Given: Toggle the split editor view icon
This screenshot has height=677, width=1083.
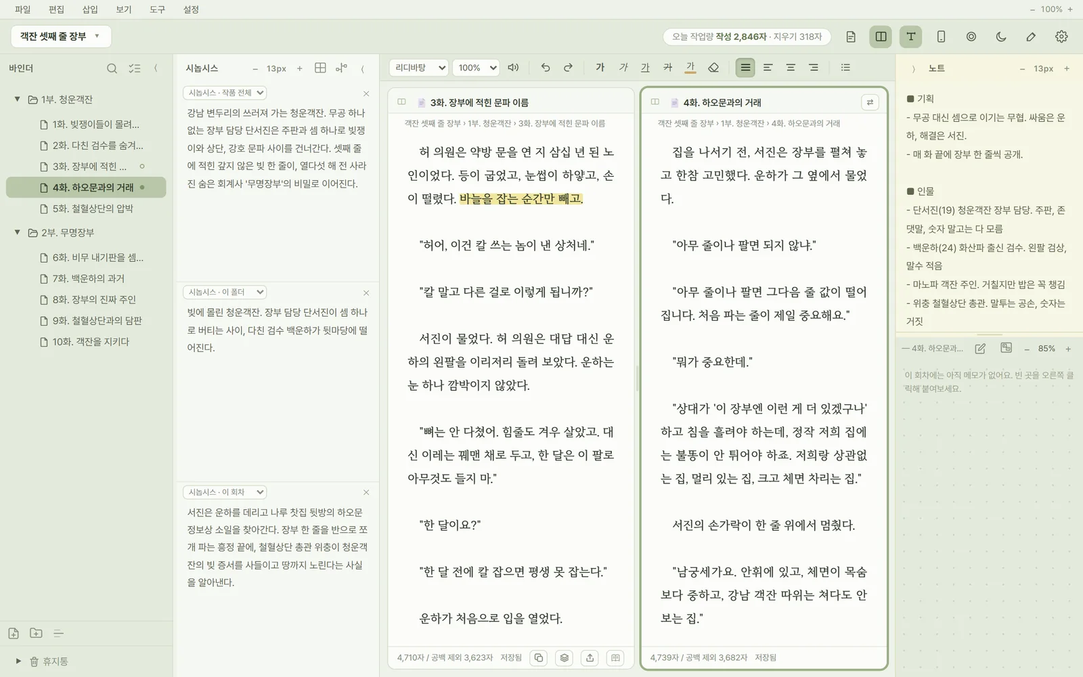Looking at the screenshot, I should point(881,37).
